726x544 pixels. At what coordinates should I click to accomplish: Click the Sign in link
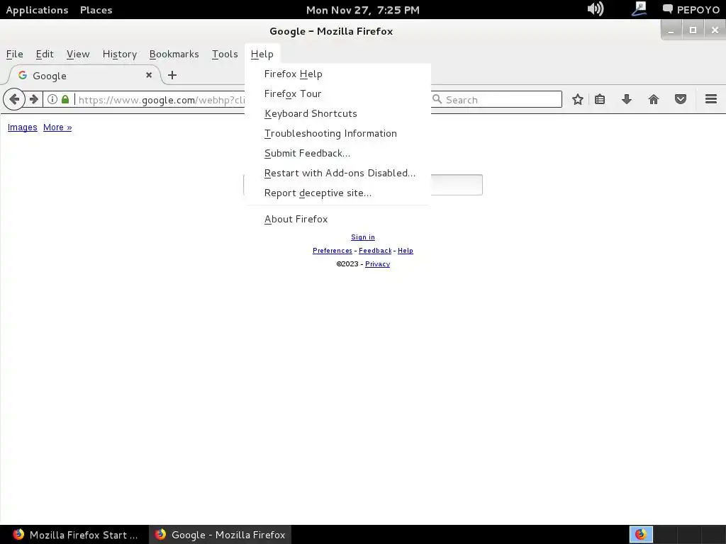pyautogui.click(x=363, y=237)
